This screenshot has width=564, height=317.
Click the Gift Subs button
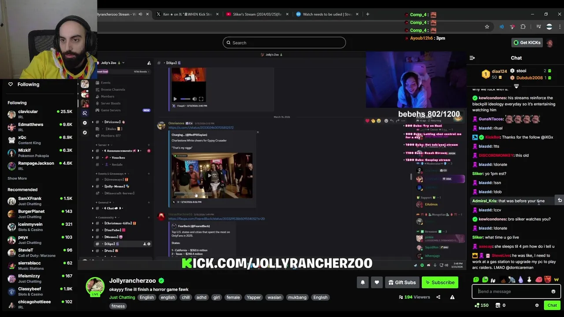[401, 283]
